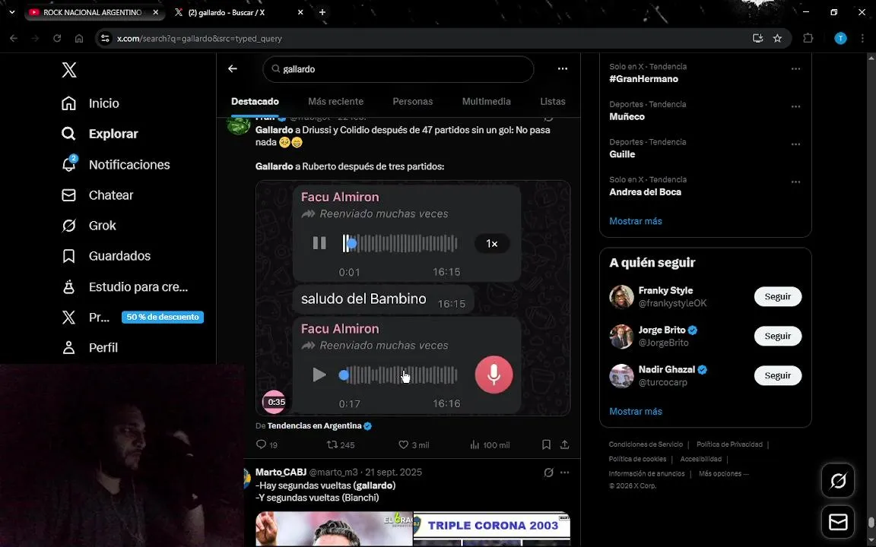
Task: Open the #GranHermano trend
Action: click(643, 79)
